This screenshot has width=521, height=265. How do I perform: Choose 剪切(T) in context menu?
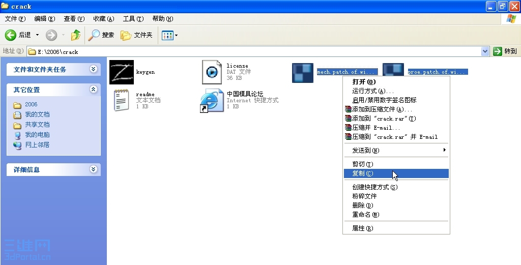click(x=396, y=164)
